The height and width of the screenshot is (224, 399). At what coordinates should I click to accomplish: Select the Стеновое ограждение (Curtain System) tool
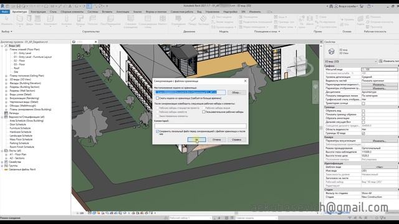click(130, 21)
